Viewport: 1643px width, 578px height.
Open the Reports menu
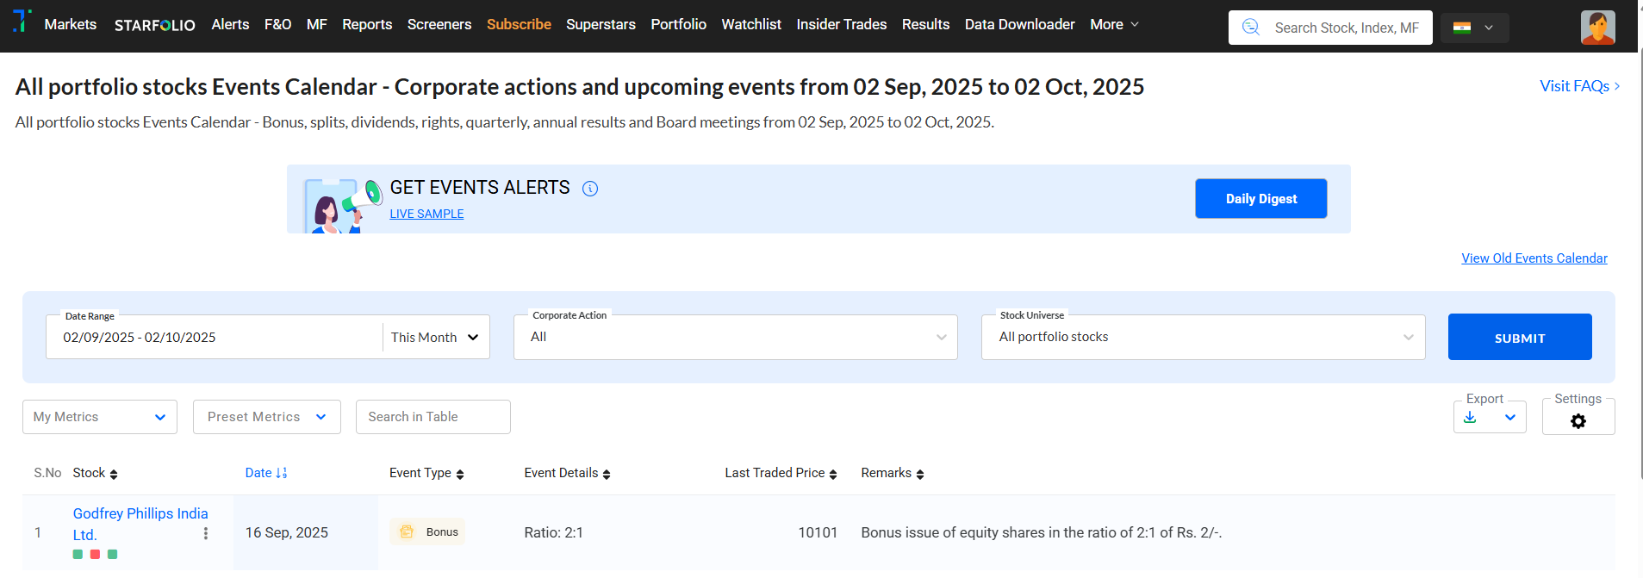click(367, 25)
